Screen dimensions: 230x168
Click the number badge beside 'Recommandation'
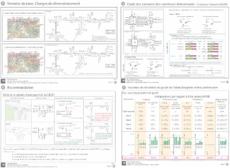(3, 88)
